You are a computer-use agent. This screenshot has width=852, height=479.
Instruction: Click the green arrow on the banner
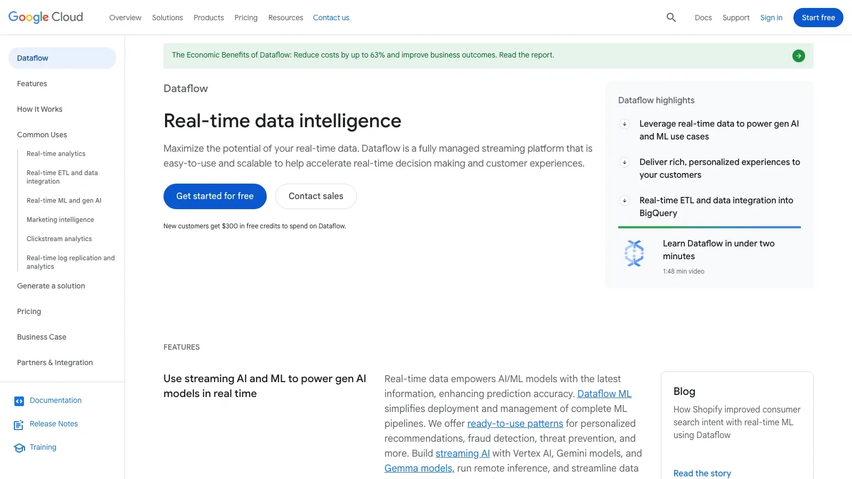(x=798, y=56)
